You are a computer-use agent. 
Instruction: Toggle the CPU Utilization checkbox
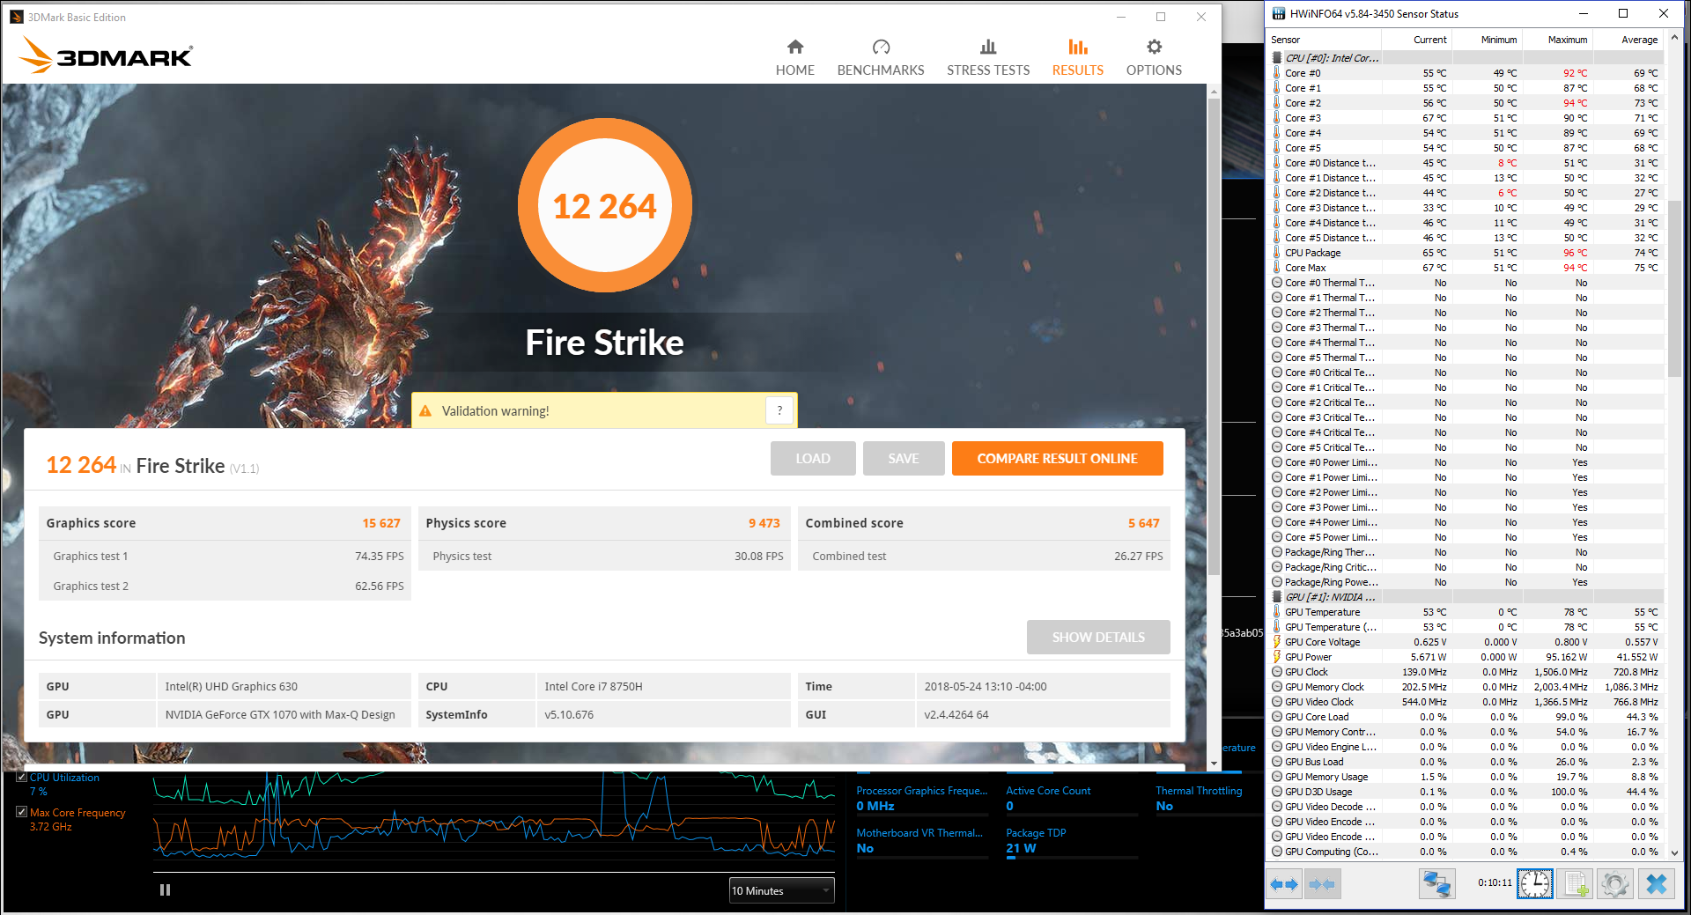pos(21,777)
